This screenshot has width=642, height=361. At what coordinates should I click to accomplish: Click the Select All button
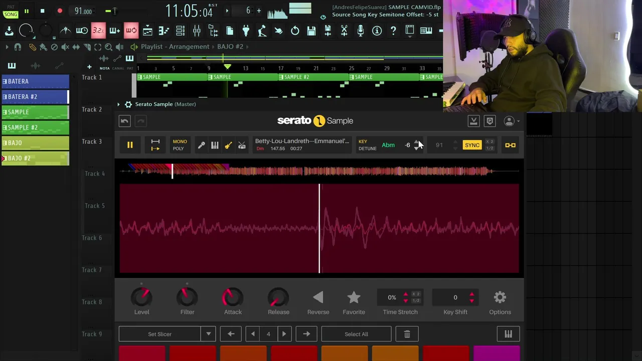point(356,334)
